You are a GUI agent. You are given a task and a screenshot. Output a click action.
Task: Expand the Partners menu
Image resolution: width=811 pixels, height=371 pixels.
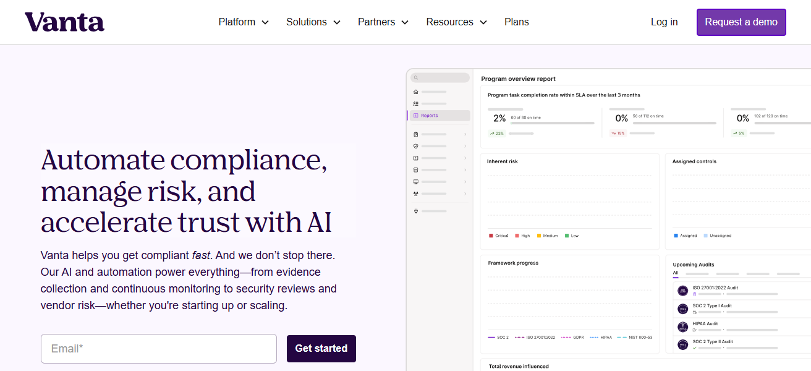click(x=383, y=22)
